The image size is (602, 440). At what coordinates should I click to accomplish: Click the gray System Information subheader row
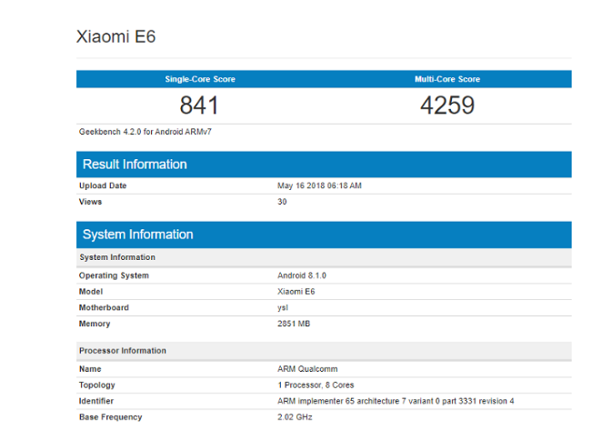[324, 257]
